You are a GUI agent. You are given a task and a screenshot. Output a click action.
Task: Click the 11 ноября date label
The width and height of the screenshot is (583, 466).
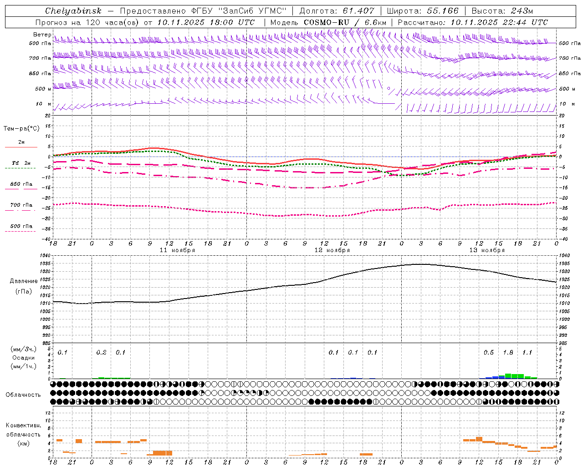coord(177,250)
